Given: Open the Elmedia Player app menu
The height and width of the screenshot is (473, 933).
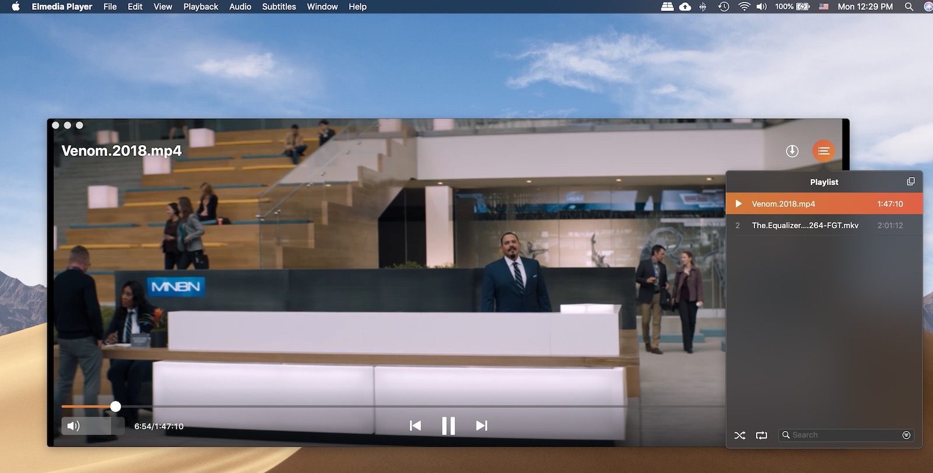Looking at the screenshot, I should tap(62, 6).
